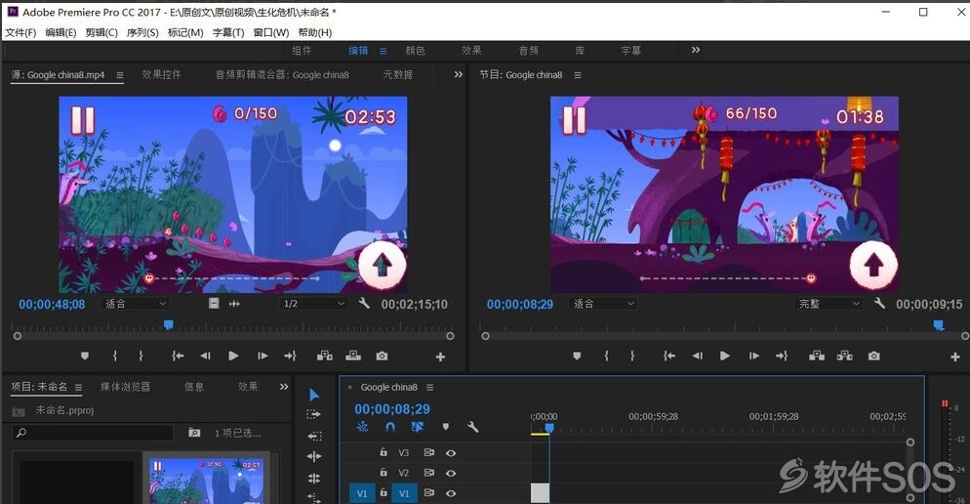This screenshot has width=970, height=504.
Task: Expand hidden workspaces overflow chevron
Action: point(696,50)
